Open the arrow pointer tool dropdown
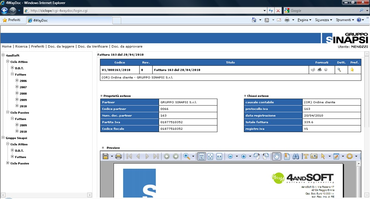 click(329, 157)
